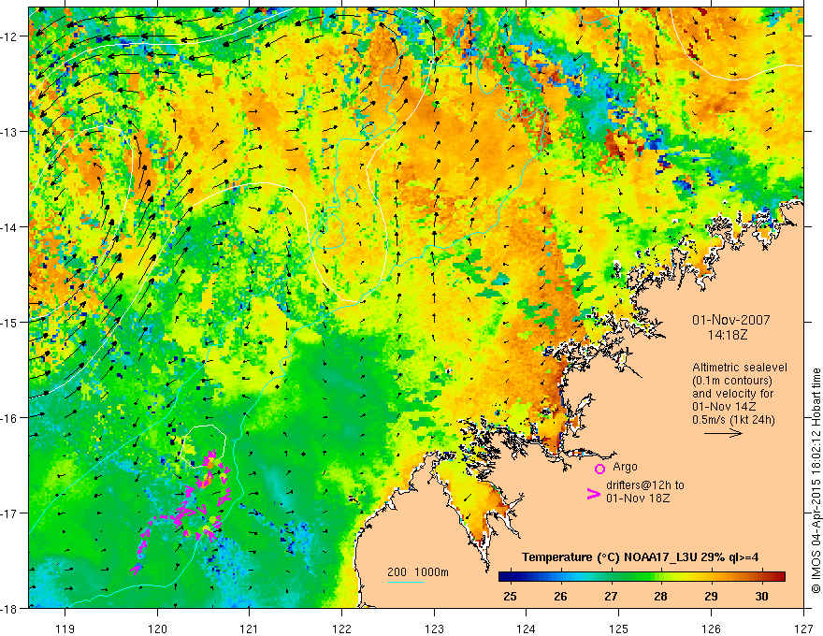823x636 pixels.
Task: Click the IMOS copyright timestamp text
Action: coord(816,481)
